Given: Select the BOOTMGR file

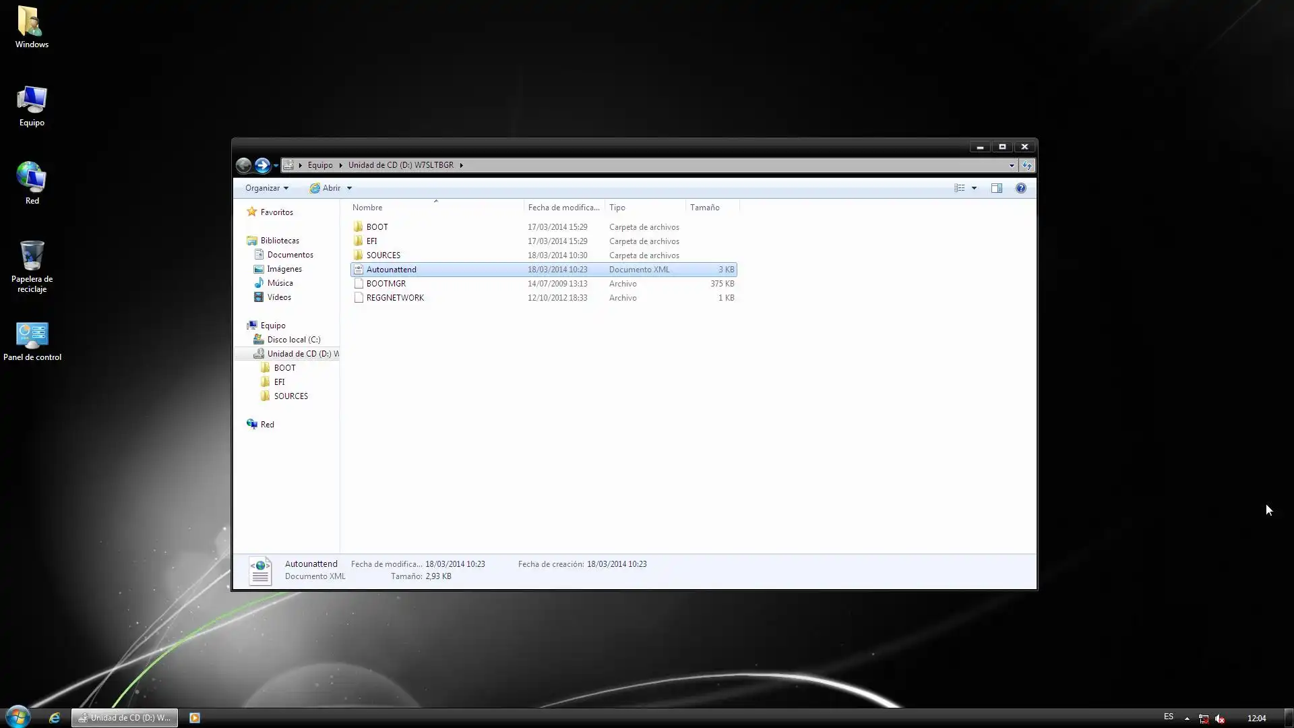Looking at the screenshot, I should [x=386, y=284].
